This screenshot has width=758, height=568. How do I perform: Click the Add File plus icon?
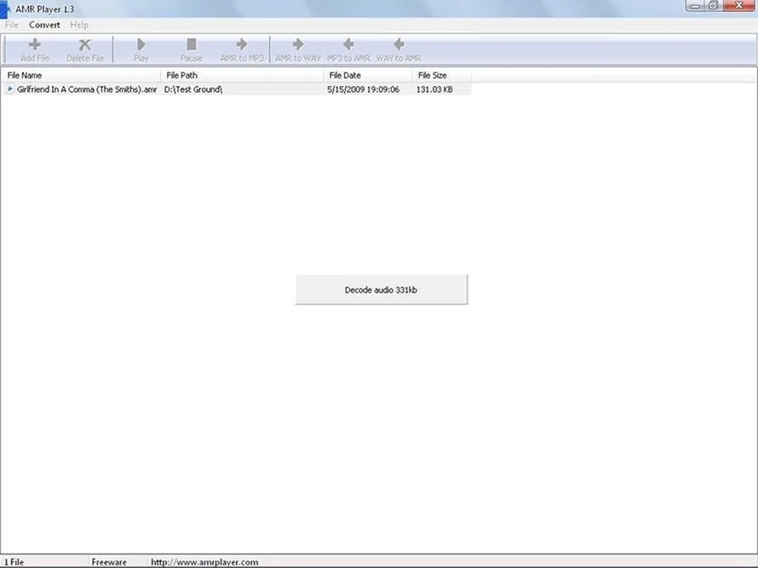(x=34, y=44)
